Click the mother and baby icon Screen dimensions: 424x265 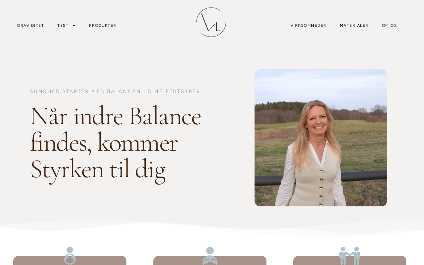pos(70,255)
